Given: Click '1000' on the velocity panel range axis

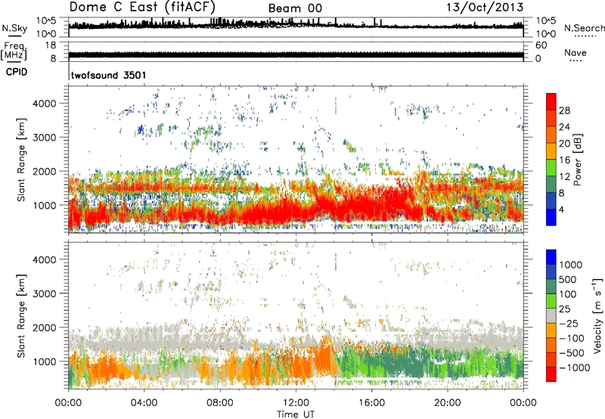Looking at the screenshot, I should (44, 362).
